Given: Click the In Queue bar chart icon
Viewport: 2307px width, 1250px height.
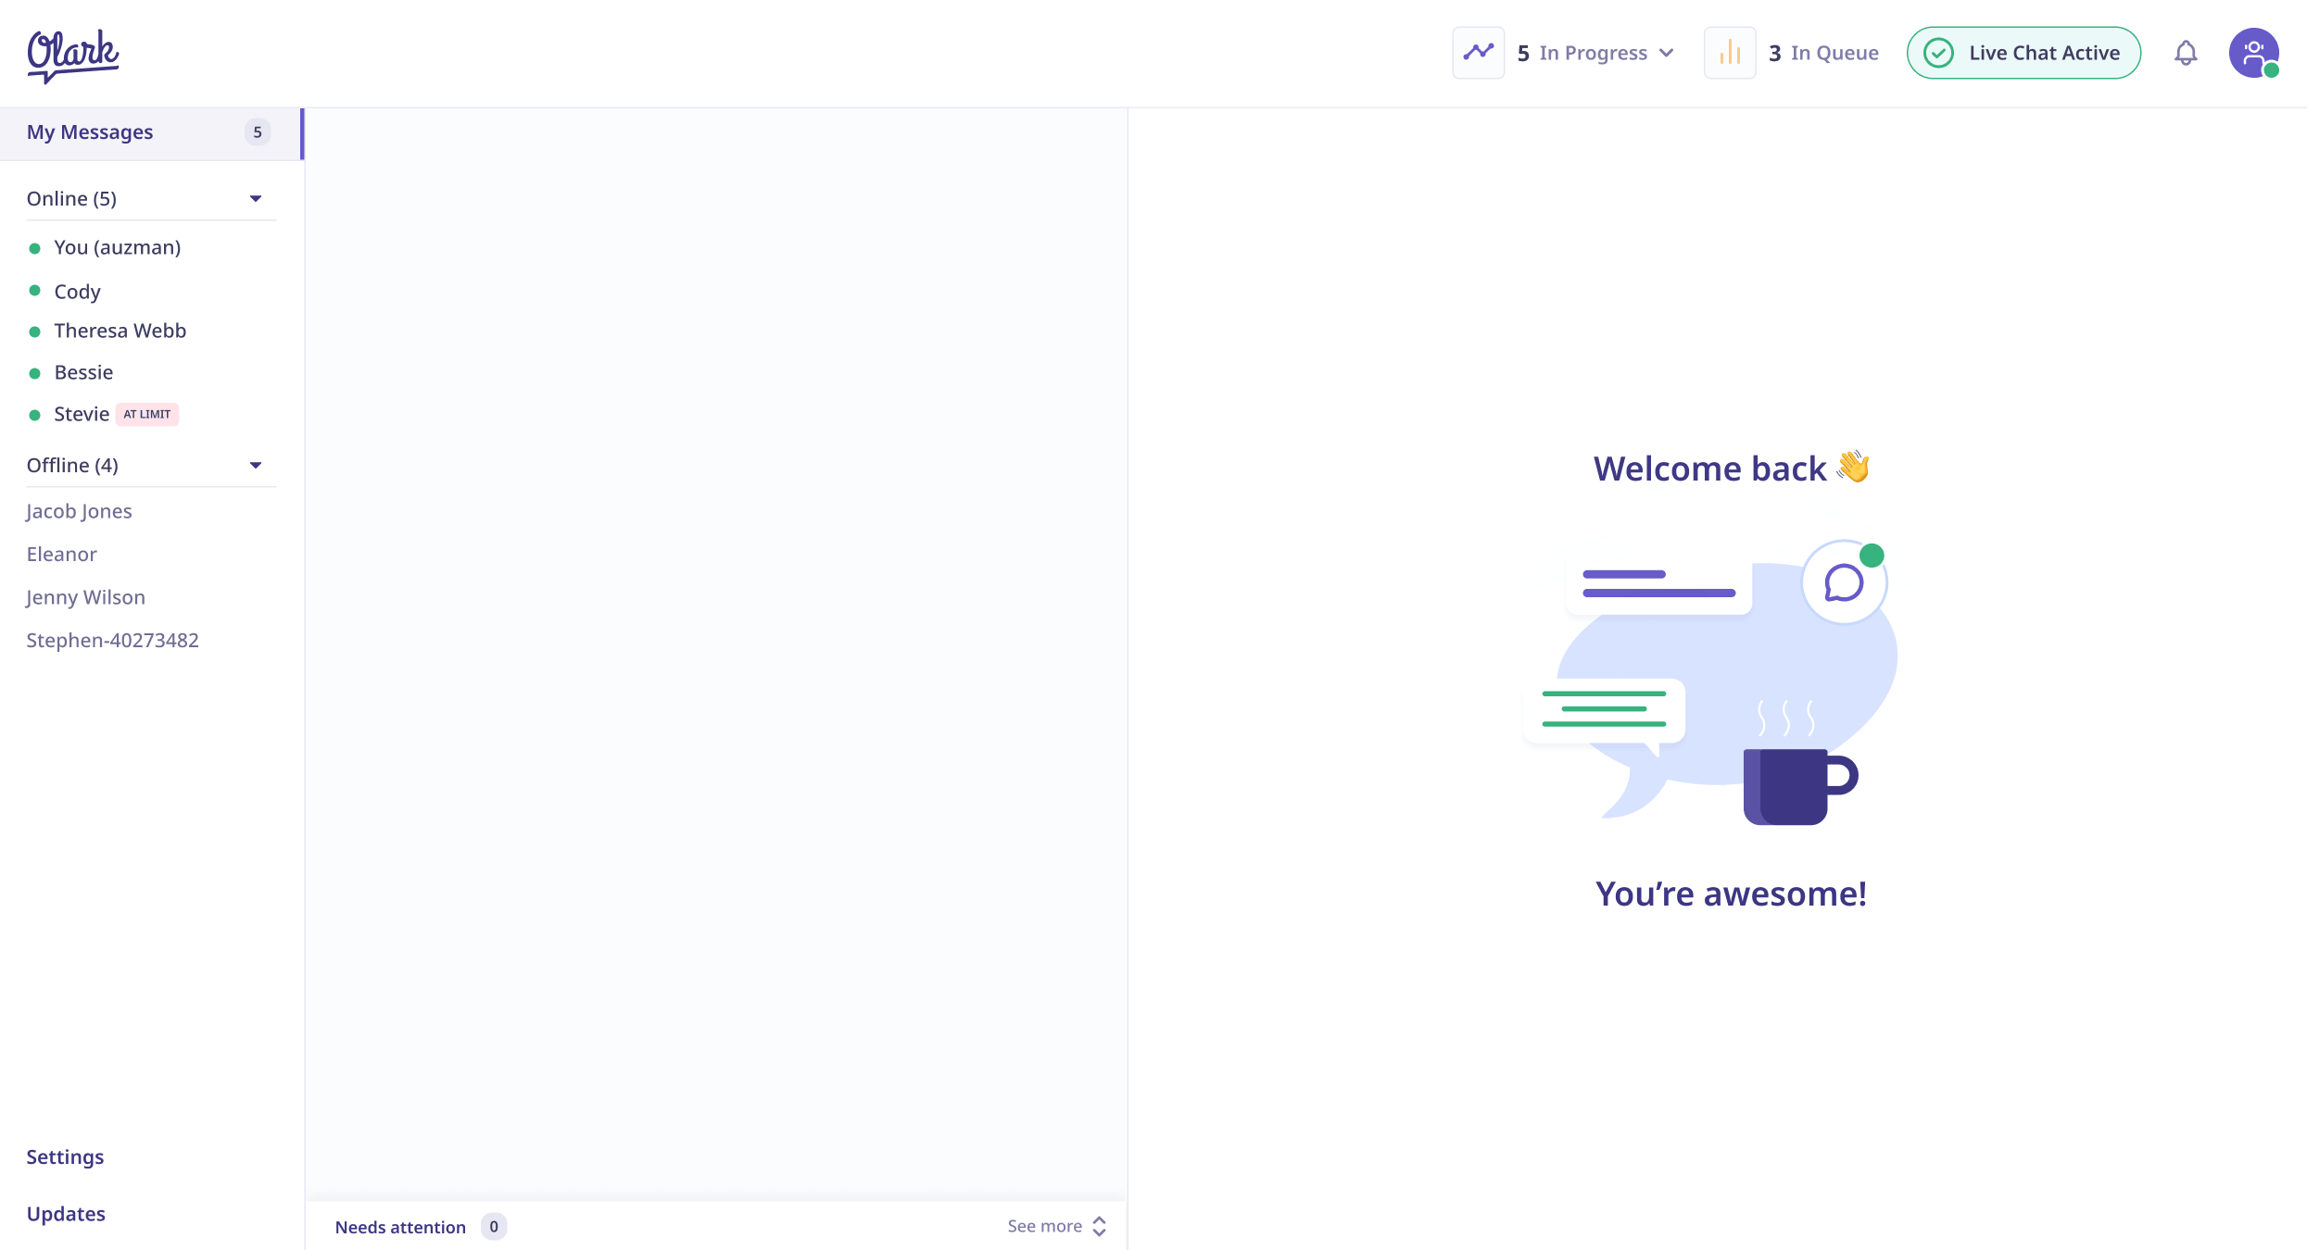Looking at the screenshot, I should [1730, 53].
